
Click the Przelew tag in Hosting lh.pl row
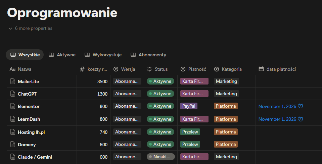(190, 132)
